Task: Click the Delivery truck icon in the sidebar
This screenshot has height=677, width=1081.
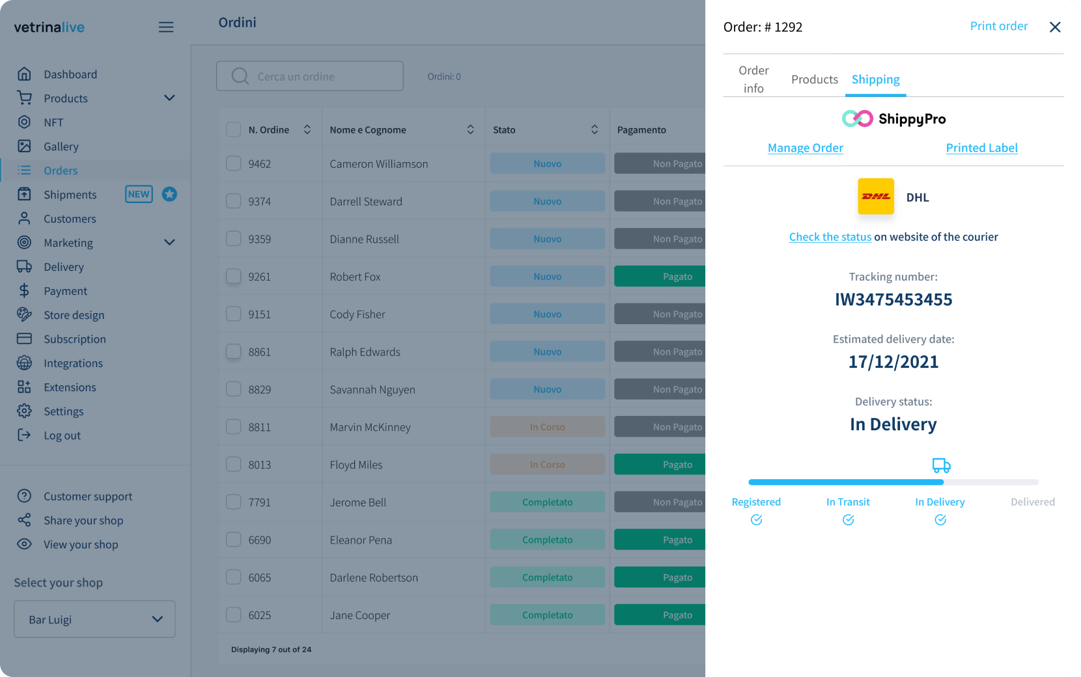Action: 24,267
